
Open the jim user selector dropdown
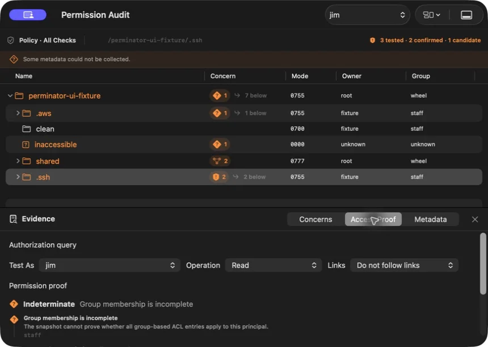368,15
